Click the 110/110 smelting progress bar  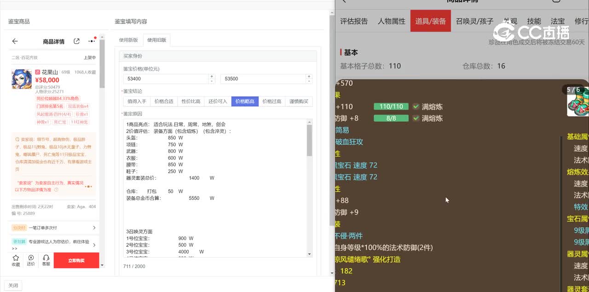(391, 107)
